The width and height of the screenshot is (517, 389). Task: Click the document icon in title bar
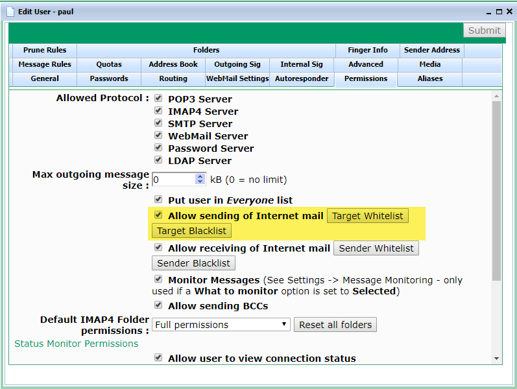[10, 11]
